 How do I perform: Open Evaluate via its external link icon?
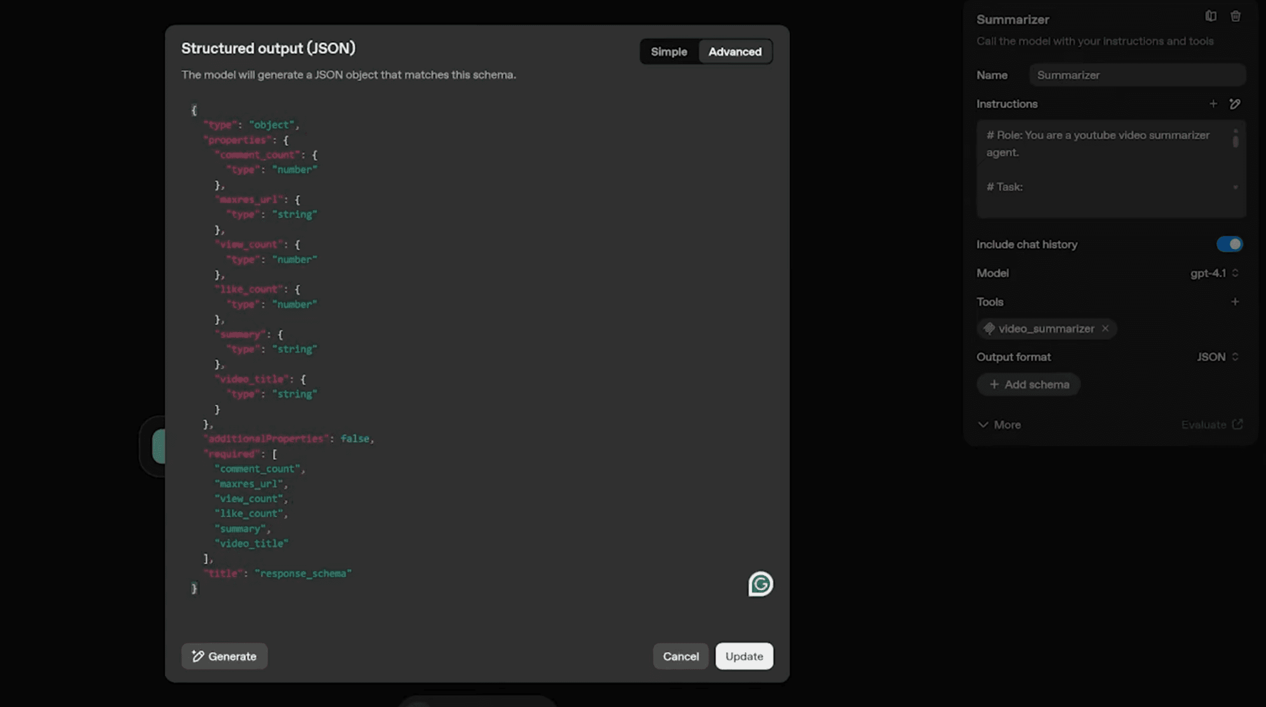[x=1237, y=424]
